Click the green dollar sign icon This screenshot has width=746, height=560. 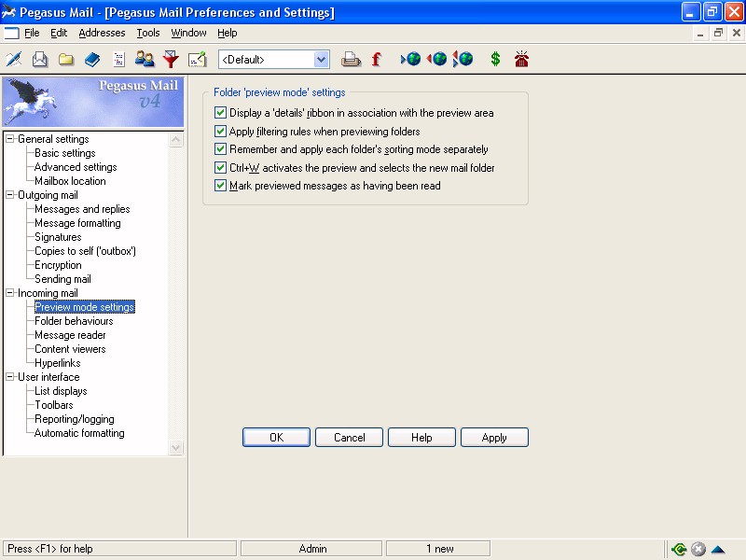tap(495, 59)
